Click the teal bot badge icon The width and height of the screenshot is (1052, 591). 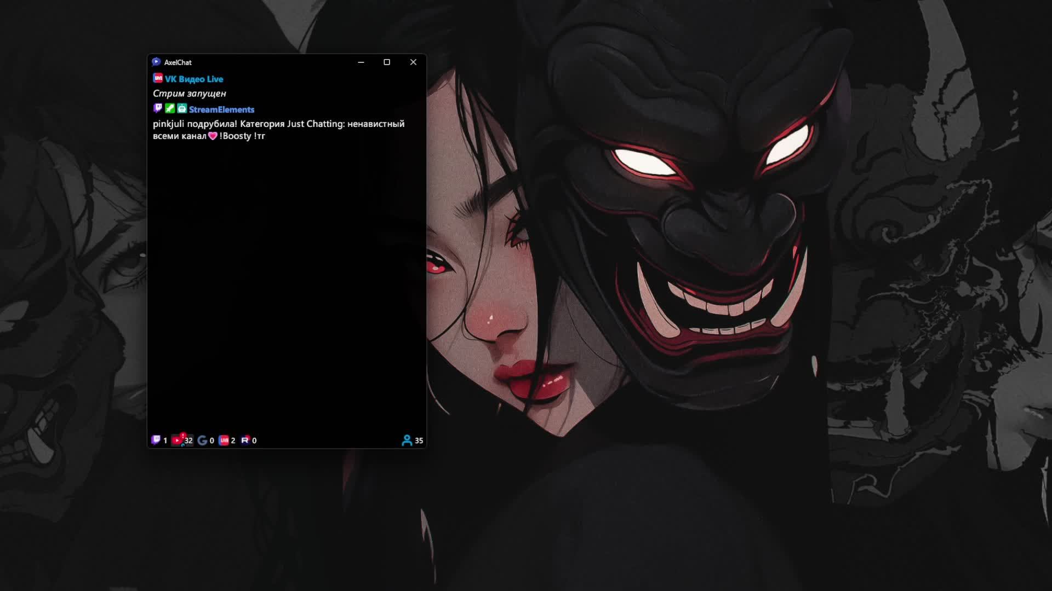pos(182,108)
